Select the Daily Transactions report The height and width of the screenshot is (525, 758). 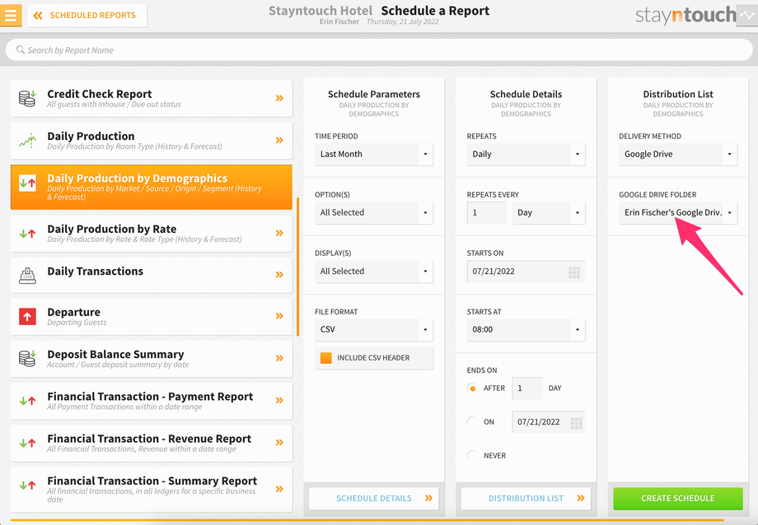[x=152, y=275]
